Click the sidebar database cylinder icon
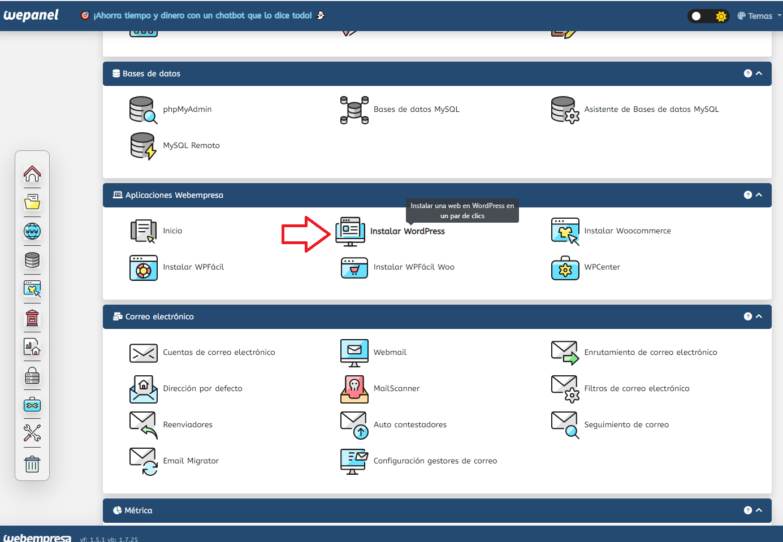This screenshot has height=542, width=783. [32, 260]
